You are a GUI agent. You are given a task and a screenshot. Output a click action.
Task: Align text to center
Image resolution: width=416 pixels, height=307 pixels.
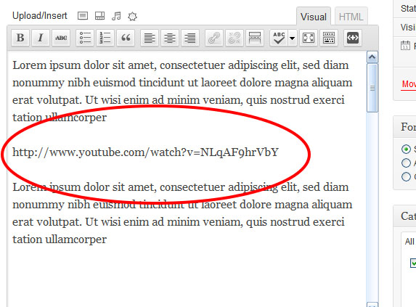pos(170,38)
